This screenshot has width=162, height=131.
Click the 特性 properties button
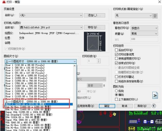[x=95, y=27]
